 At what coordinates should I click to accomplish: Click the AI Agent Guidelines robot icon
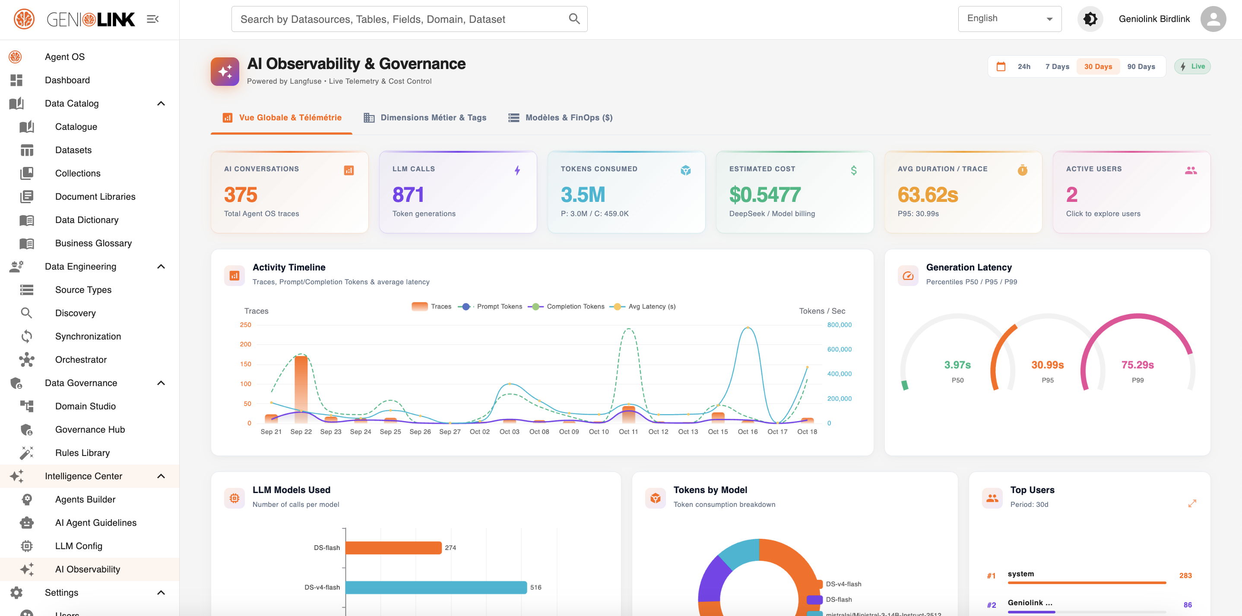[x=26, y=522]
